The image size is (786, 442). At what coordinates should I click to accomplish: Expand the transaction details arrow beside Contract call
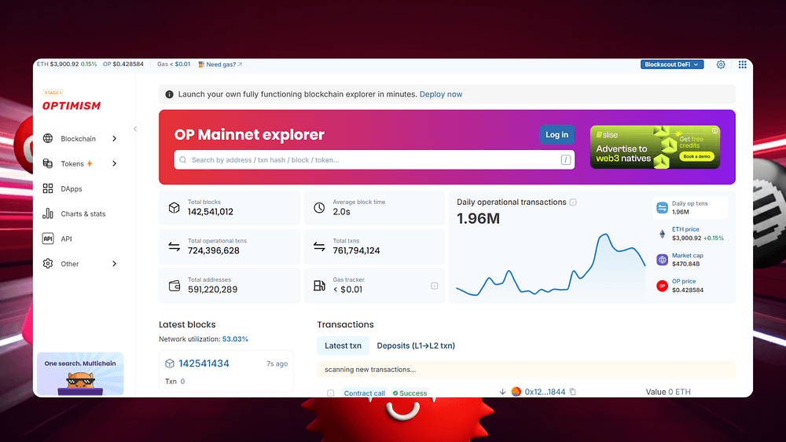coord(330,393)
